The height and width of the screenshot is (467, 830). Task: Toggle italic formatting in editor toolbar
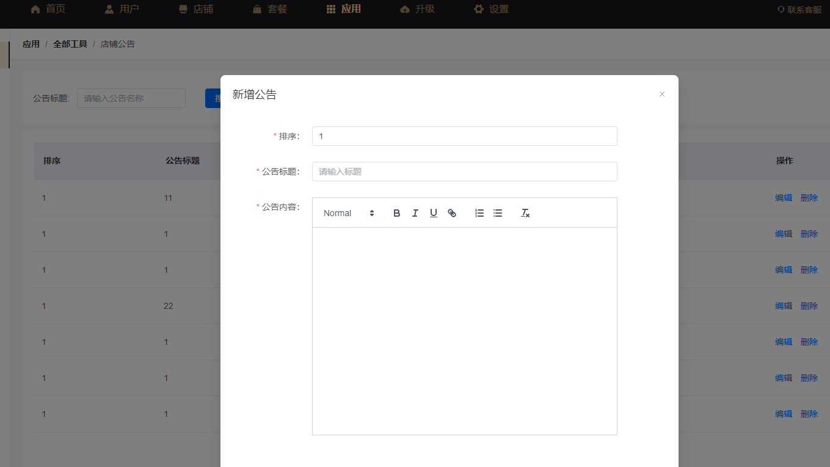click(x=415, y=213)
